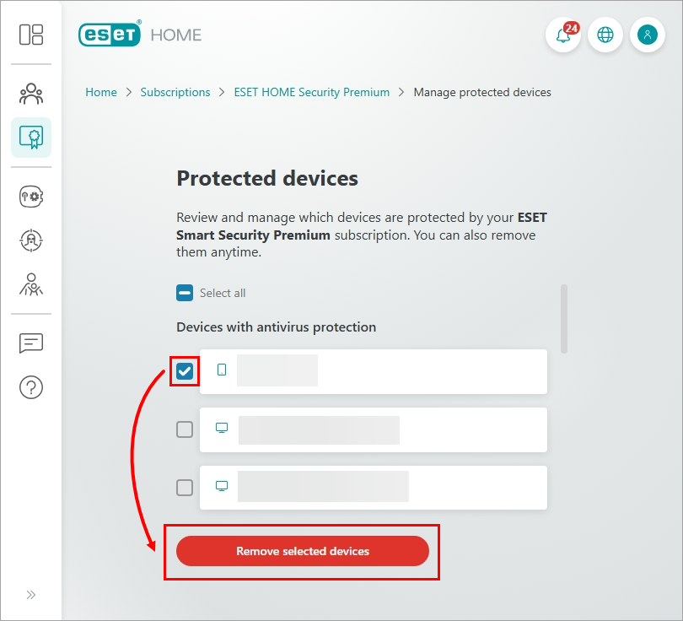The width and height of the screenshot is (683, 621).
Task: Check the second device checkbox
Action: click(185, 429)
